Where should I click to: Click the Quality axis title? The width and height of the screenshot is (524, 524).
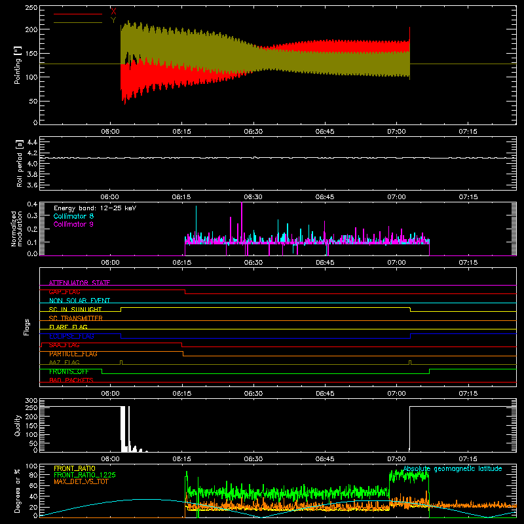(x=18, y=425)
